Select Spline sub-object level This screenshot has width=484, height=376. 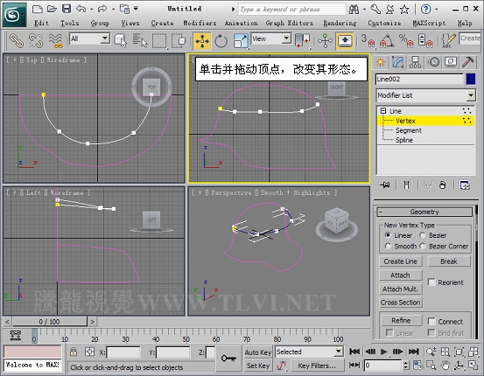tap(404, 140)
